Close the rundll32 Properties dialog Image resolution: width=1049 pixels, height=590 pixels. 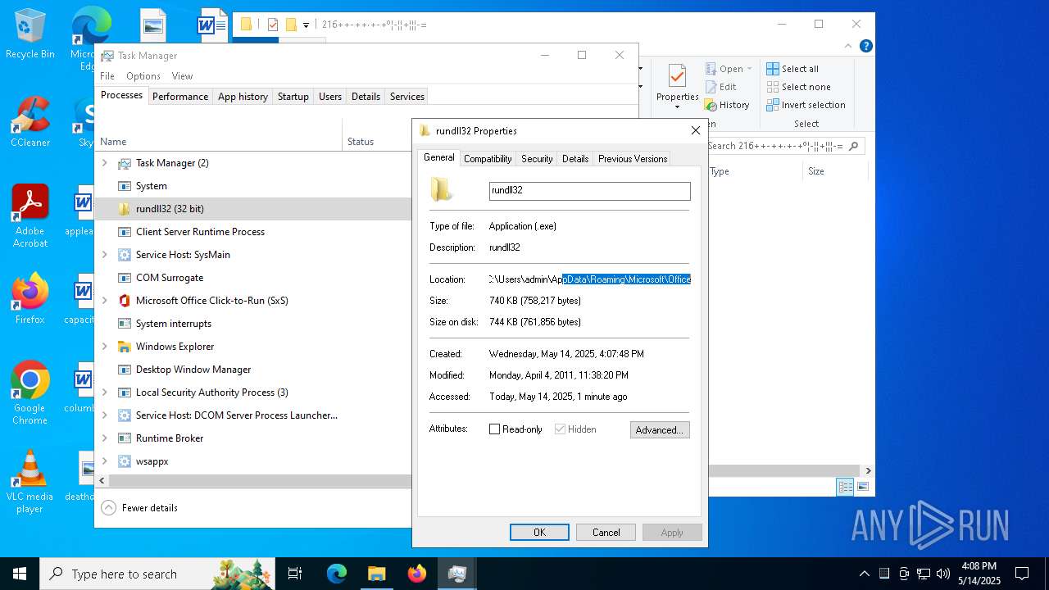coord(695,130)
